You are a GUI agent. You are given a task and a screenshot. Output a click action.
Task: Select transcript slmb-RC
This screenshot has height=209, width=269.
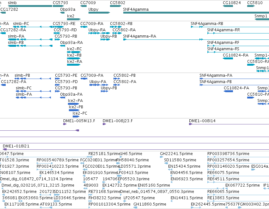click(33, 27)
